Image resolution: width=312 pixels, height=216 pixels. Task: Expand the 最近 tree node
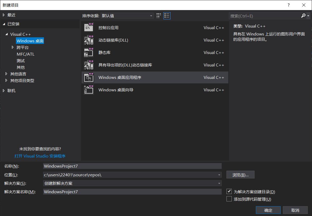(x=4, y=15)
